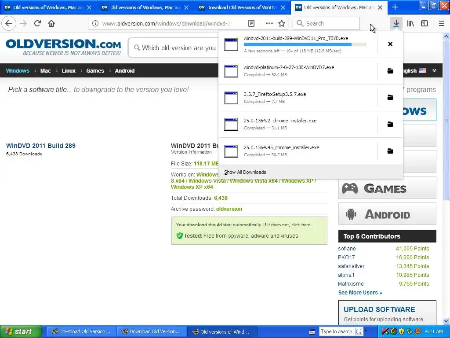450x338 pixels.
Task: Click the system clock showing 4:21 AM
Action: [x=434, y=332]
